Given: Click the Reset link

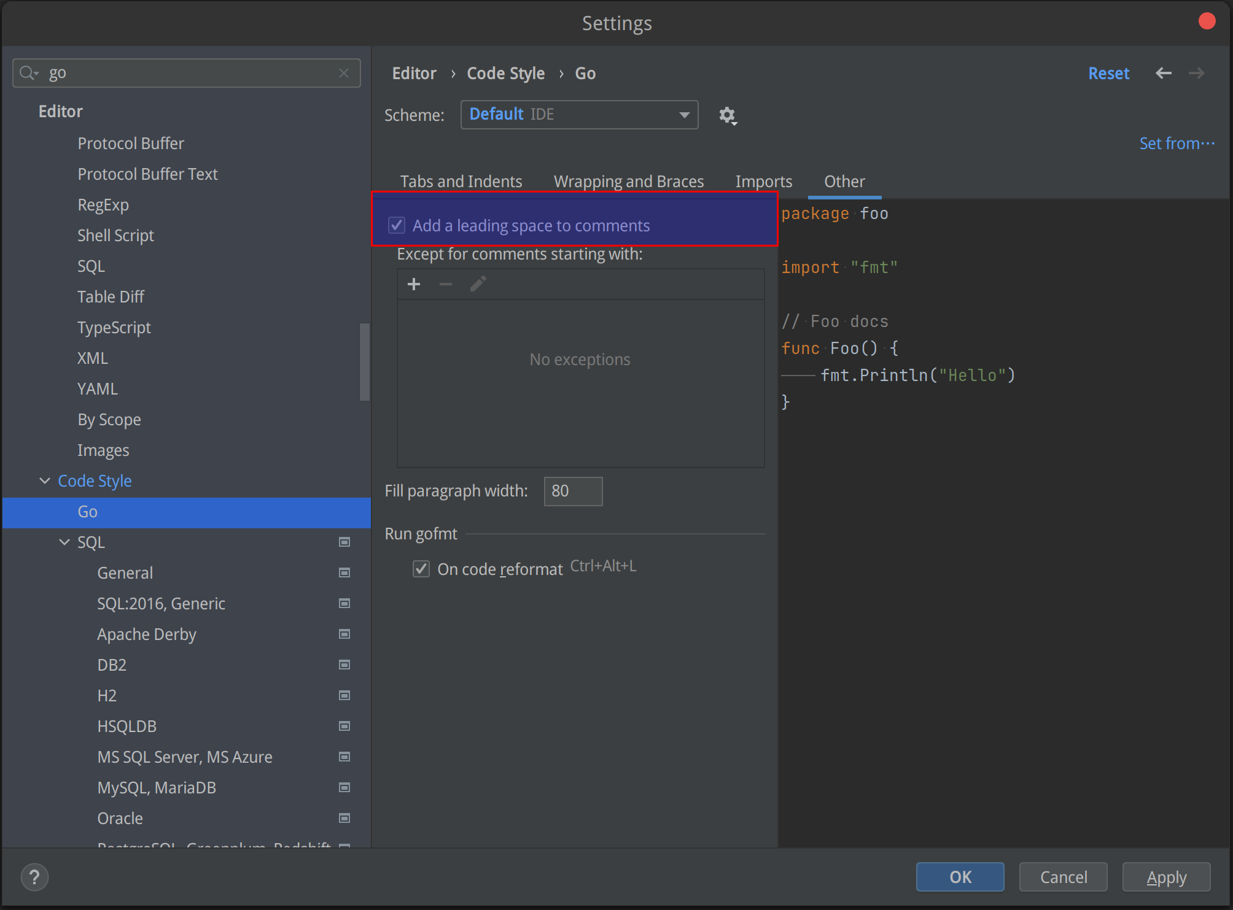Looking at the screenshot, I should tap(1108, 74).
